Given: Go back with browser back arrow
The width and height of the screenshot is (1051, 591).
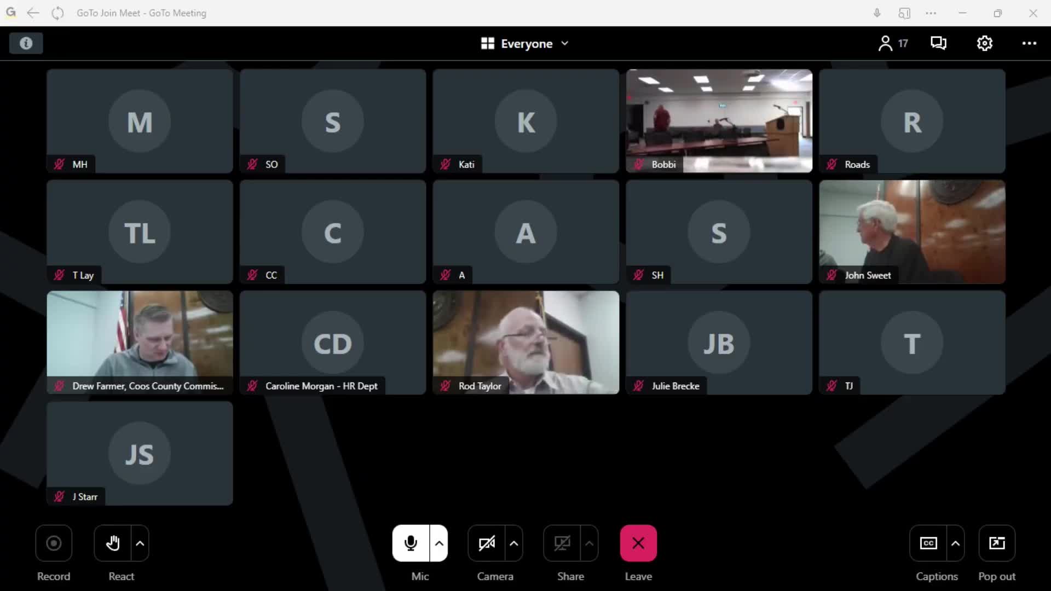Looking at the screenshot, I should (x=33, y=13).
